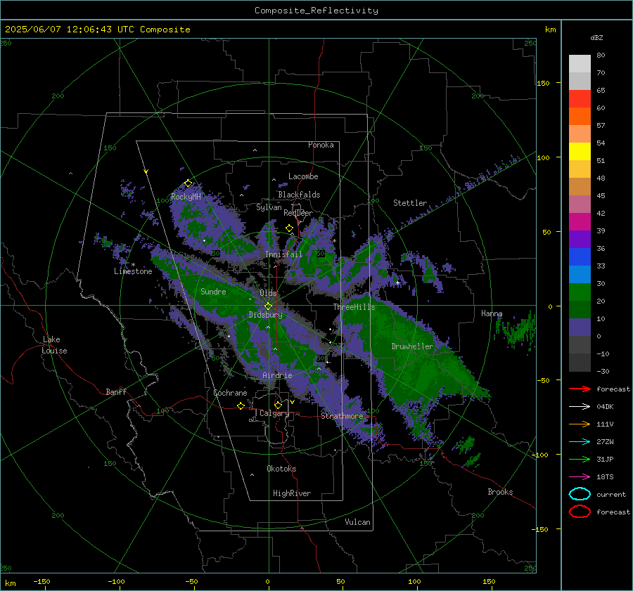Image resolution: width=633 pixels, height=591 pixels.
Task: Click the 2025/06/07 12:06:43 UTC timestamp
Action: (x=97, y=30)
